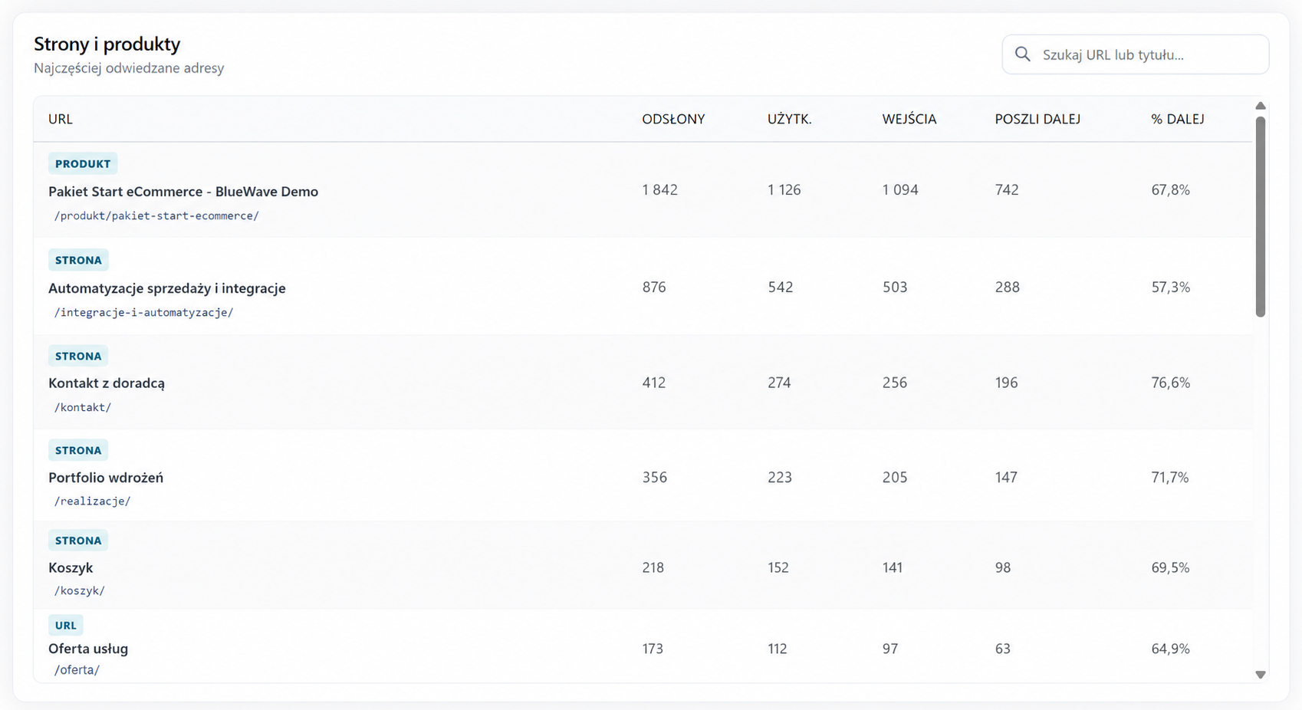The image size is (1302, 710).
Task: Open the Portfolio wdrożeń entry
Action: pyautogui.click(x=106, y=477)
